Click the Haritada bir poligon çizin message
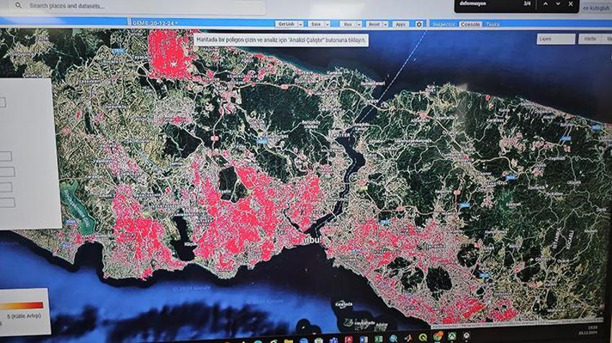This screenshot has width=612, height=343. (x=281, y=40)
